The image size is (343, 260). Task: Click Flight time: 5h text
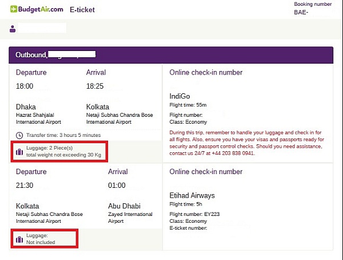pos(186,204)
